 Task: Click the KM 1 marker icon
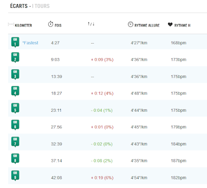click(x=15, y=42)
